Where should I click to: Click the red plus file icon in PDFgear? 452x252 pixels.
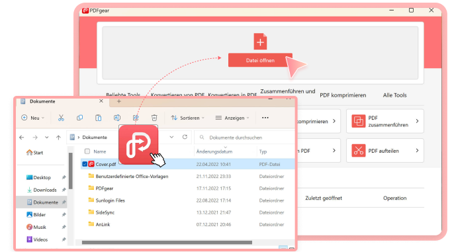click(x=260, y=42)
